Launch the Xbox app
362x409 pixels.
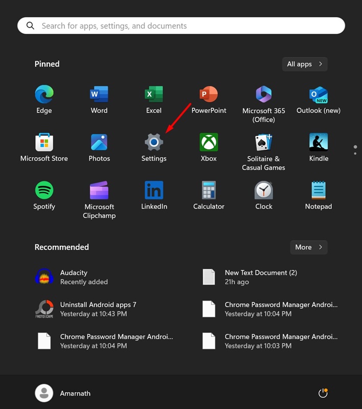click(x=209, y=142)
